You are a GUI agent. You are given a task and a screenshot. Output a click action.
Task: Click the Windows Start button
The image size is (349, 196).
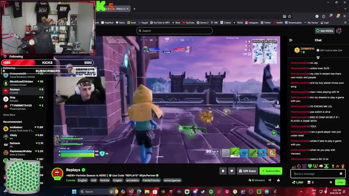point(74,192)
